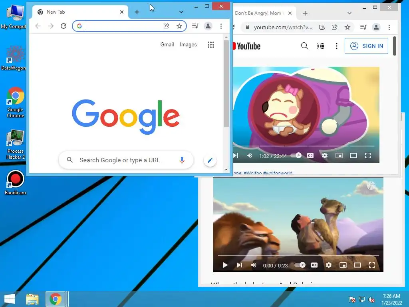Viewport: 409px width, 307px height.
Task: Open media control in YouTube window toolbar
Action: 363,27
